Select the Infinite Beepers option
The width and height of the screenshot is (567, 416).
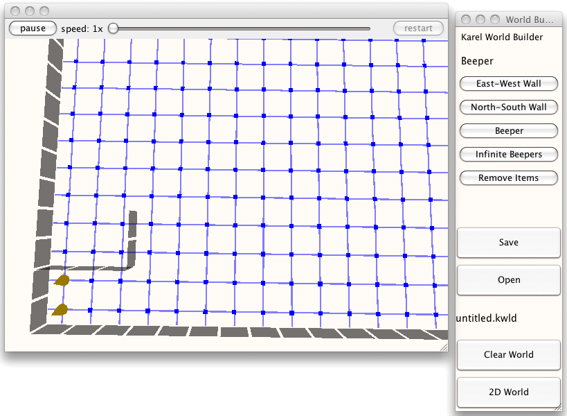pyautogui.click(x=508, y=155)
